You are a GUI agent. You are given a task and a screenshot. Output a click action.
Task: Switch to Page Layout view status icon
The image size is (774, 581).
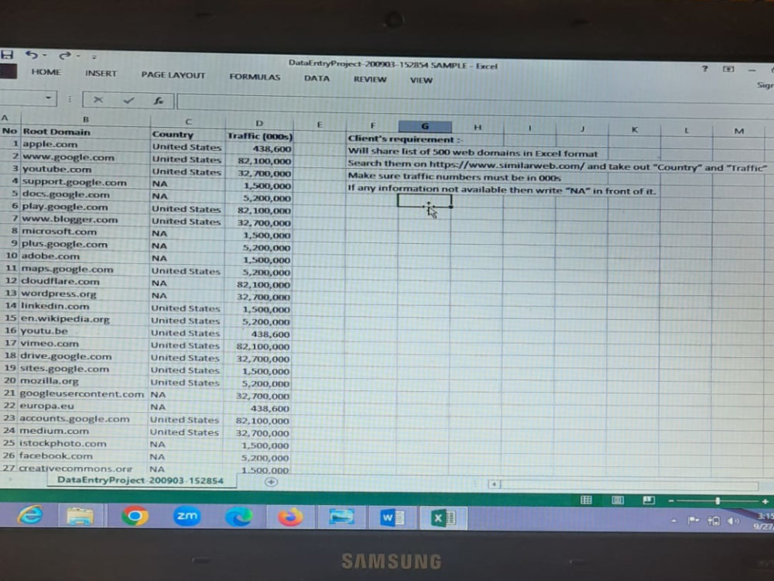coord(618,500)
